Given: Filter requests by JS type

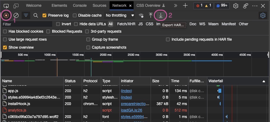Looking at the screenshot, I should click(x=140, y=24).
